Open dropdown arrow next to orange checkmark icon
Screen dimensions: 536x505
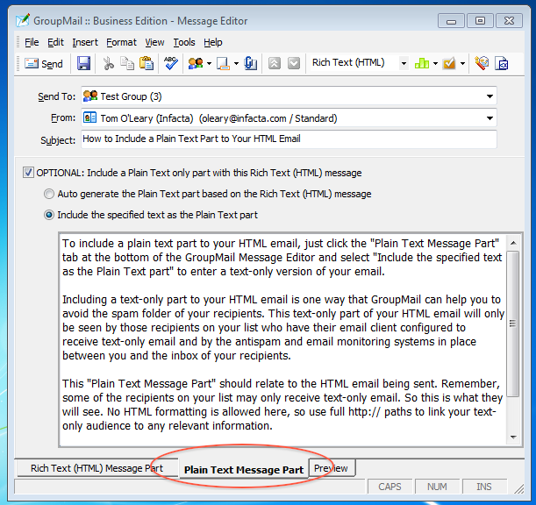[x=462, y=63]
